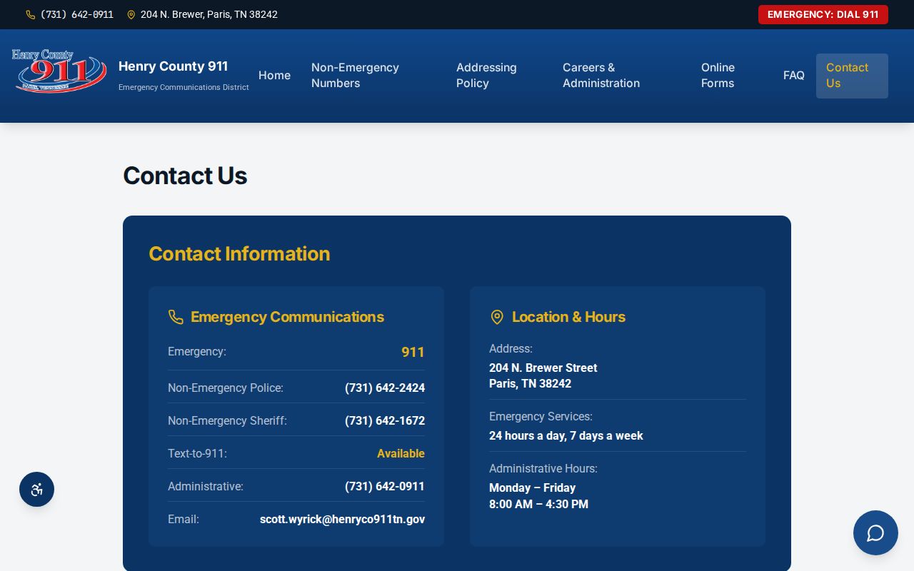The width and height of the screenshot is (914, 571).
Task: Click the phone icon in the top bar
Action: click(x=31, y=14)
